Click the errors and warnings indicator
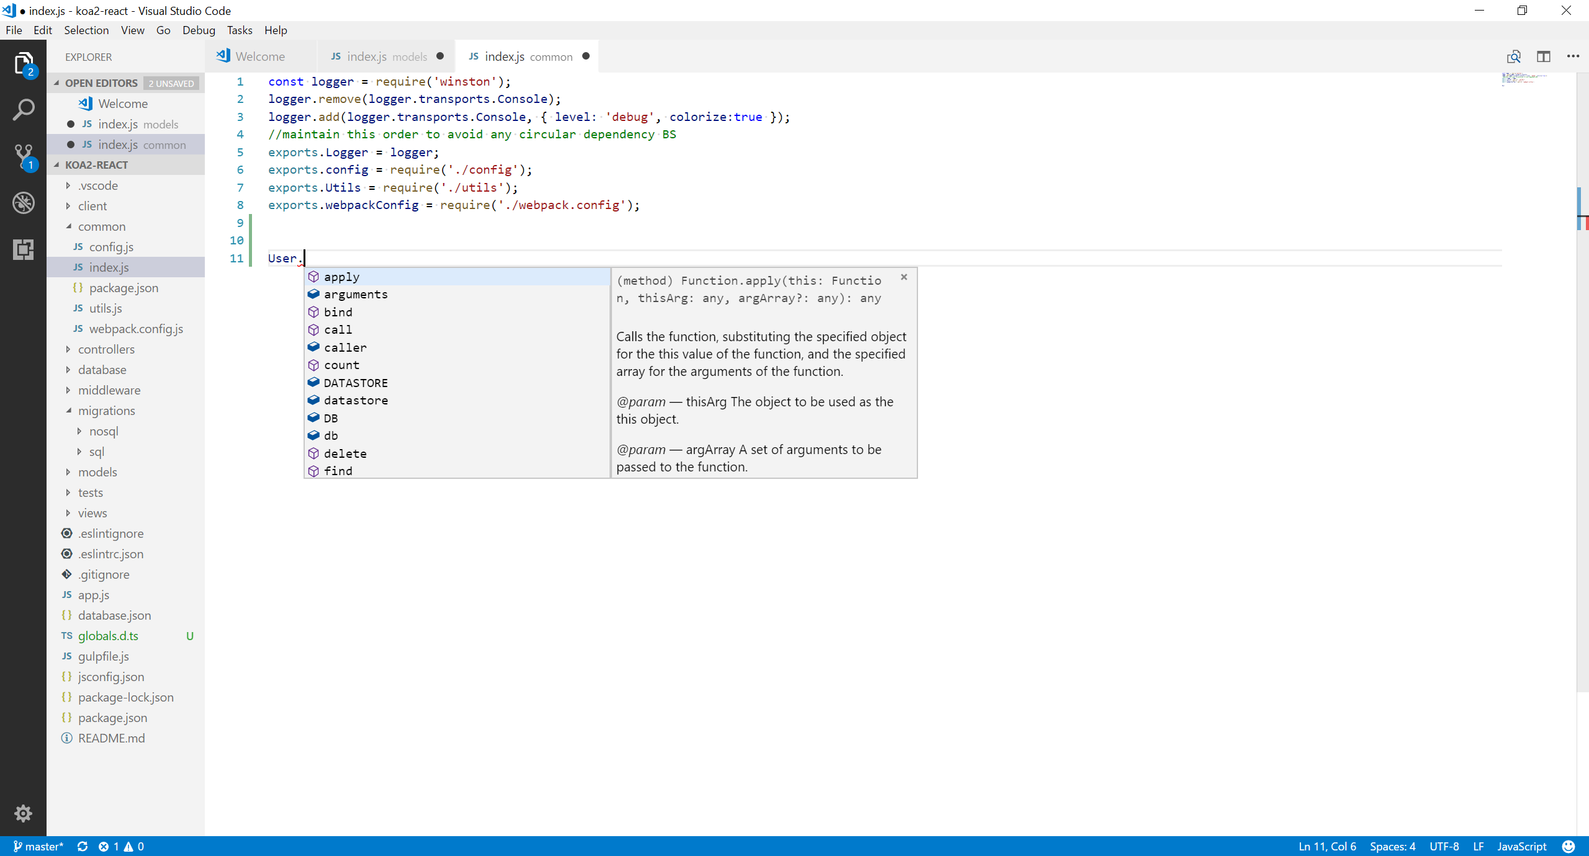This screenshot has height=856, width=1589. (x=122, y=846)
